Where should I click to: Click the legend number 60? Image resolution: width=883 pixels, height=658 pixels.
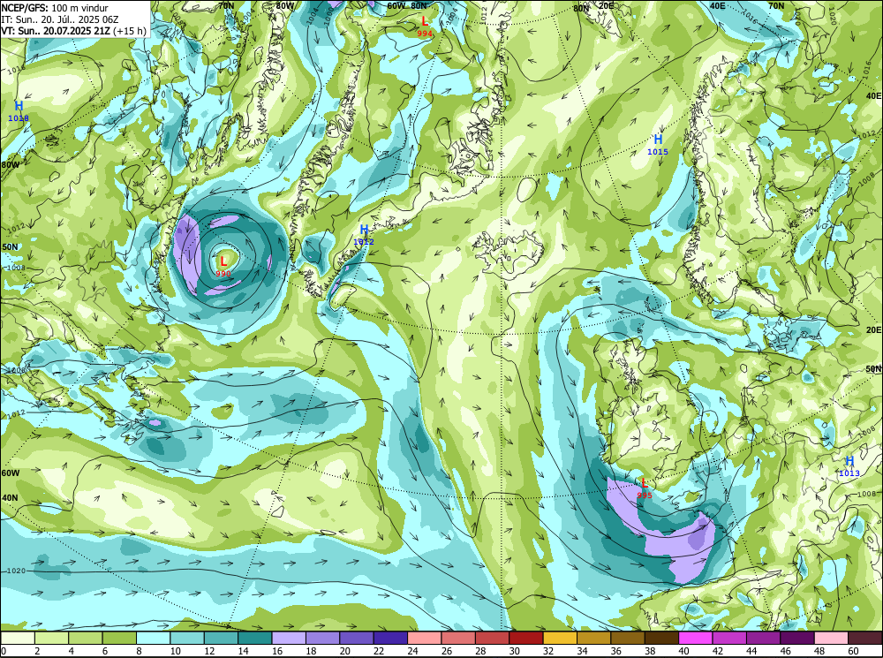[x=853, y=651]
